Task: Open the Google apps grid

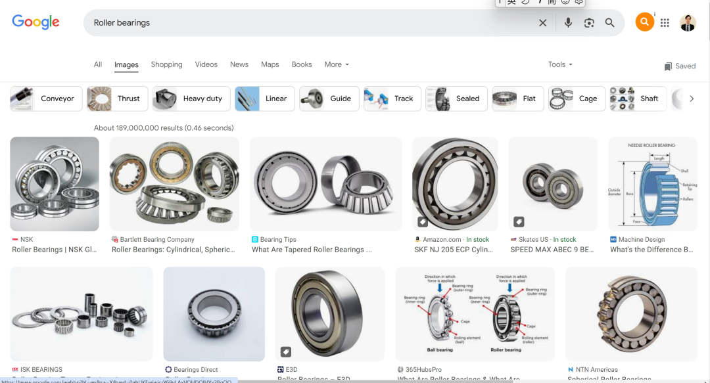Action: pyautogui.click(x=665, y=23)
